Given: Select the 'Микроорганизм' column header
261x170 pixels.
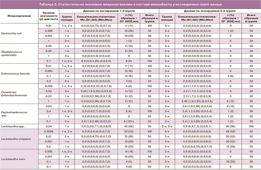Looking at the screenshot, I should tap(19, 16).
